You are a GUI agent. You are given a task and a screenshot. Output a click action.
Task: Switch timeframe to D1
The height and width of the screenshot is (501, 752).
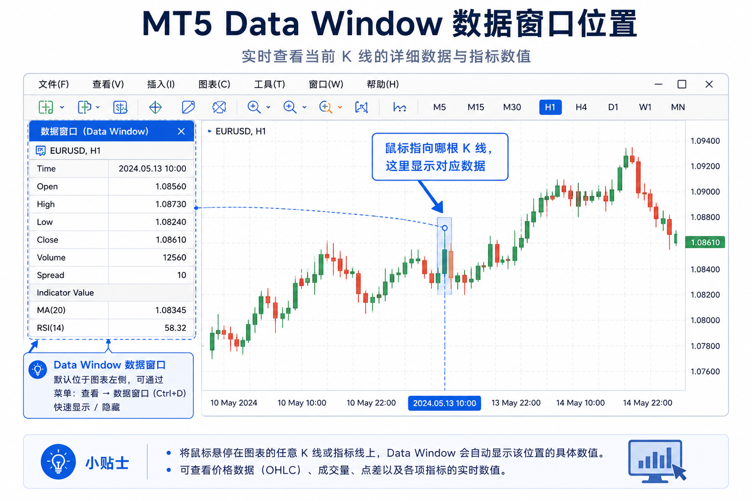[613, 107]
